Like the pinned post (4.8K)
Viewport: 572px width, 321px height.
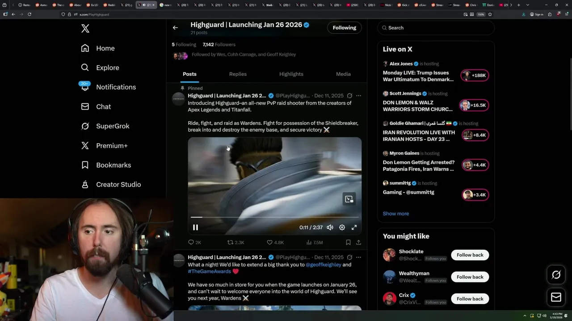coord(275,243)
